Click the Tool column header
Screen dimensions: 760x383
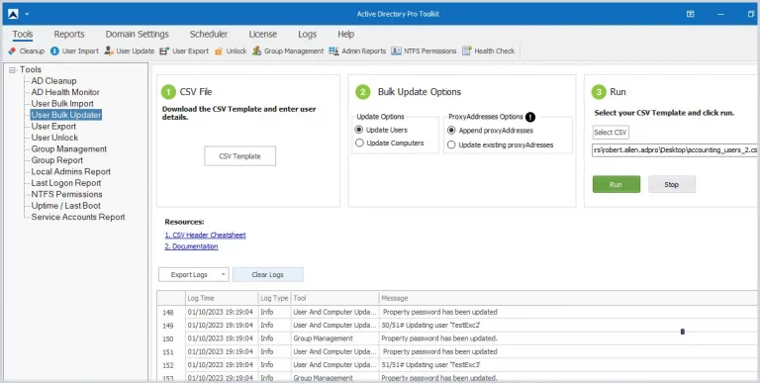coord(333,298)
